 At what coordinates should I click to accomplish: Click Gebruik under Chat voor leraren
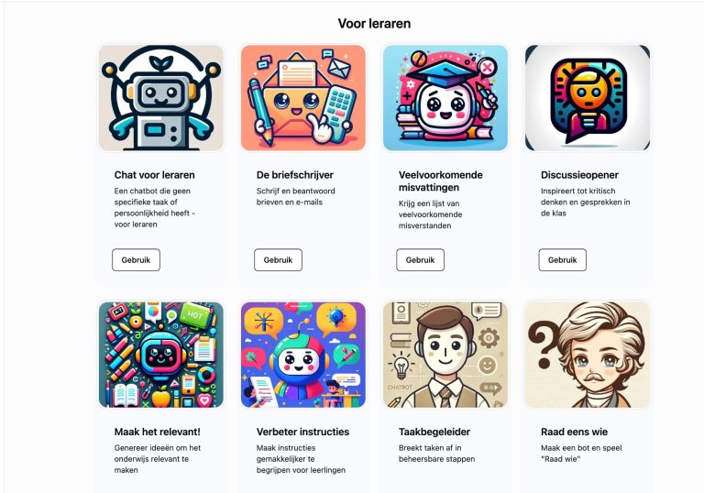(136, 260)
